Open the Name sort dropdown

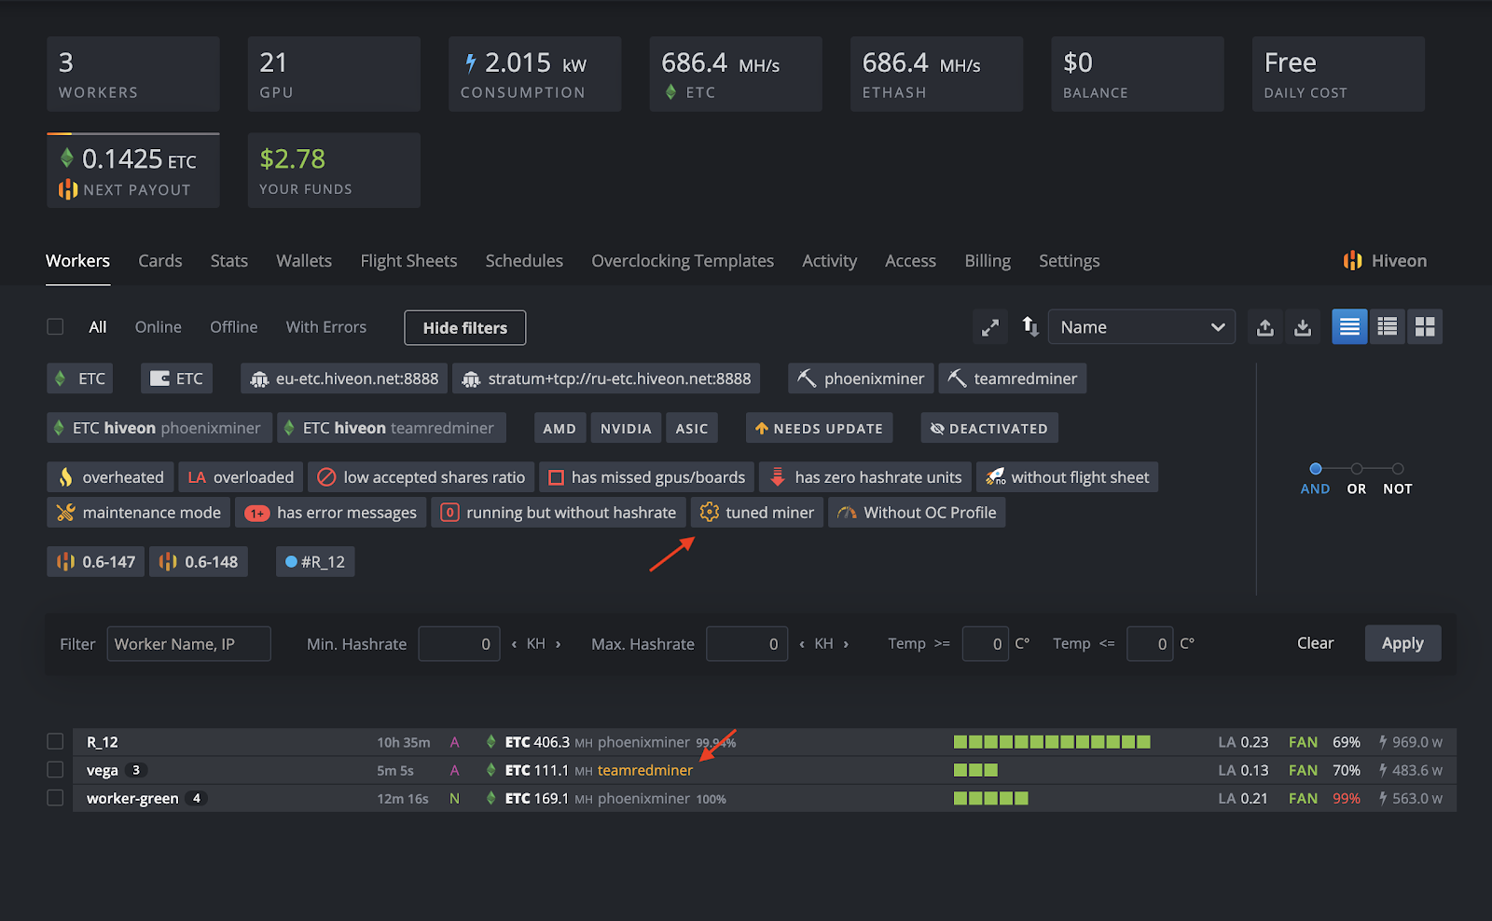[1141, 327]
